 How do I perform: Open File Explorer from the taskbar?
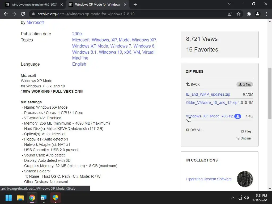tap(20, 198)
